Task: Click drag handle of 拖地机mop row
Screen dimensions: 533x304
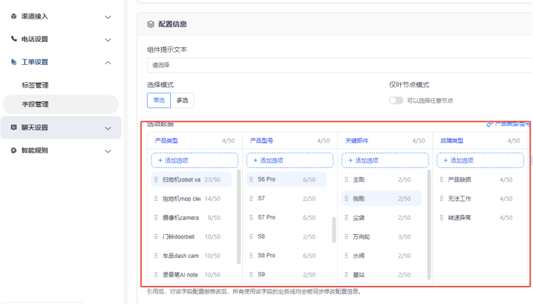Action: click(x=156, y=198)
